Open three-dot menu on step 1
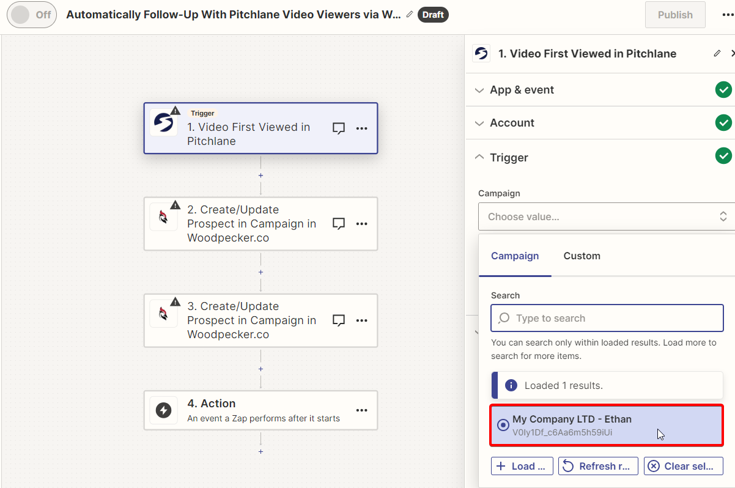The image size is (735, 488). (362, 128)
